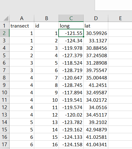This screenshot has height=149, width=132.
Task: Select cell containing -121.55
Action: (71, 33)
